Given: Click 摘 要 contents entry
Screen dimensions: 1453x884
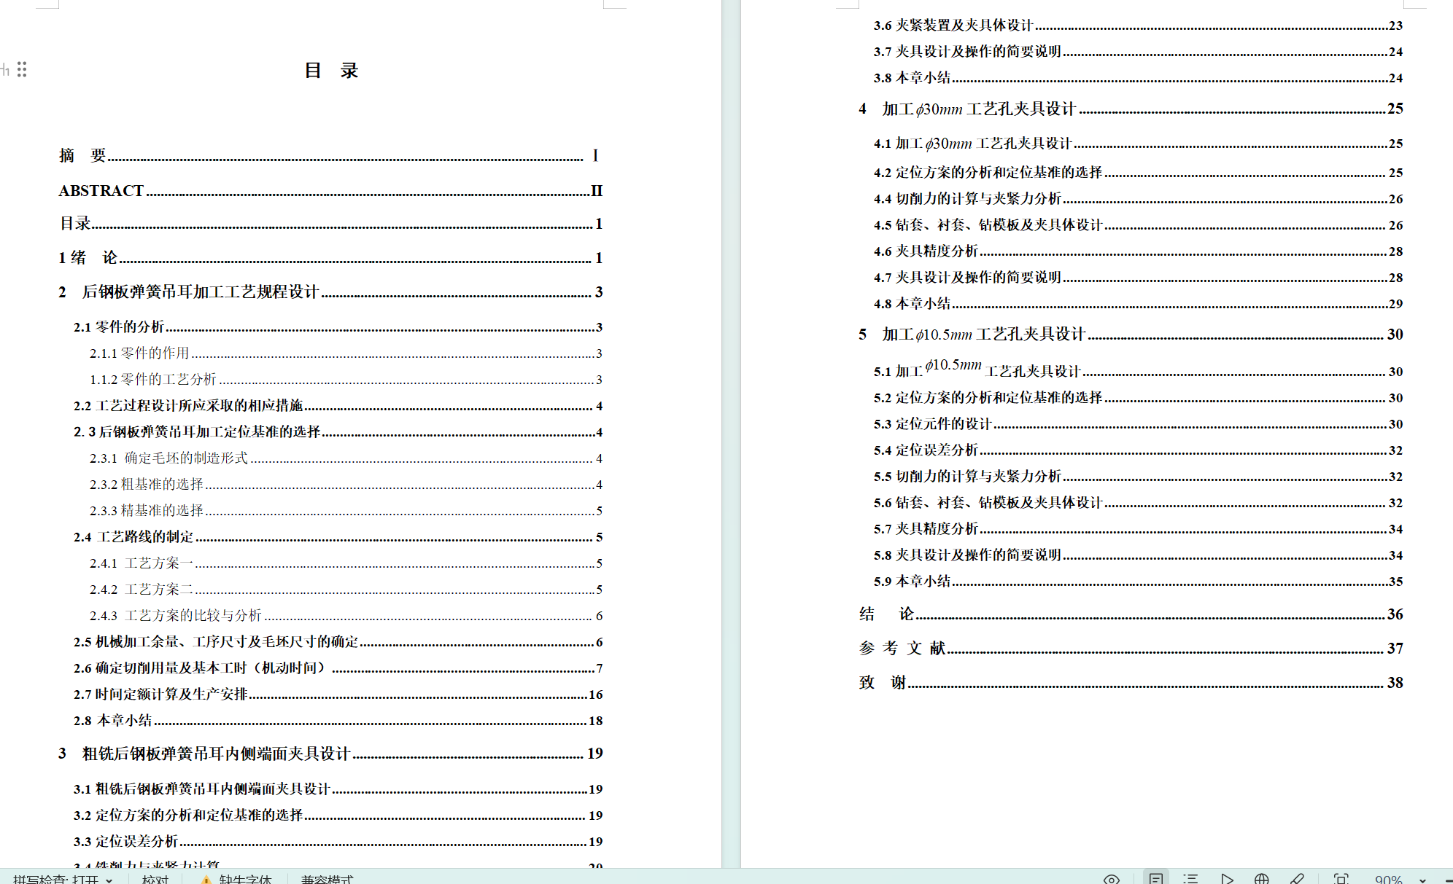Looking at the screenshot, I should (330, 155).
